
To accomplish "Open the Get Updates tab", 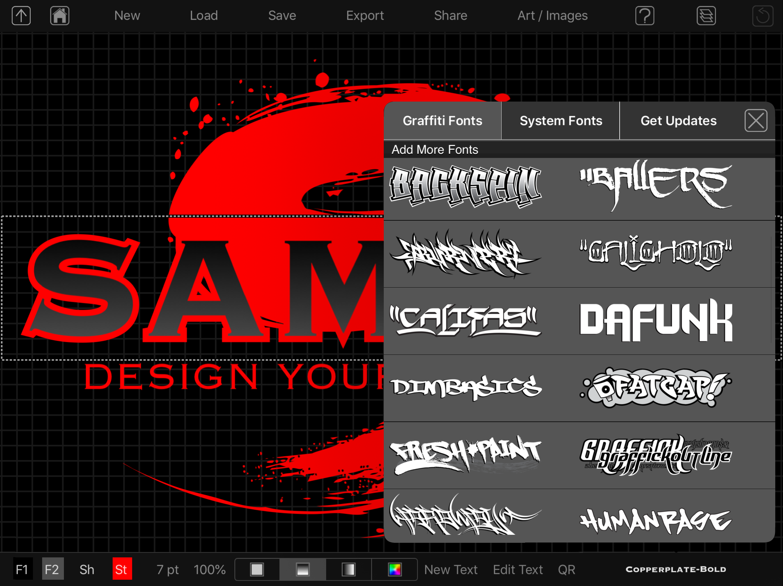I will (x=678, y=120).
